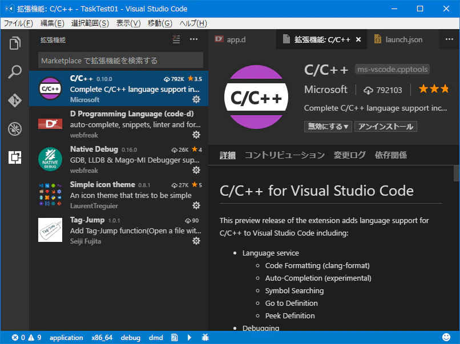Manage D Programming Language gear icon

(196, 135)
